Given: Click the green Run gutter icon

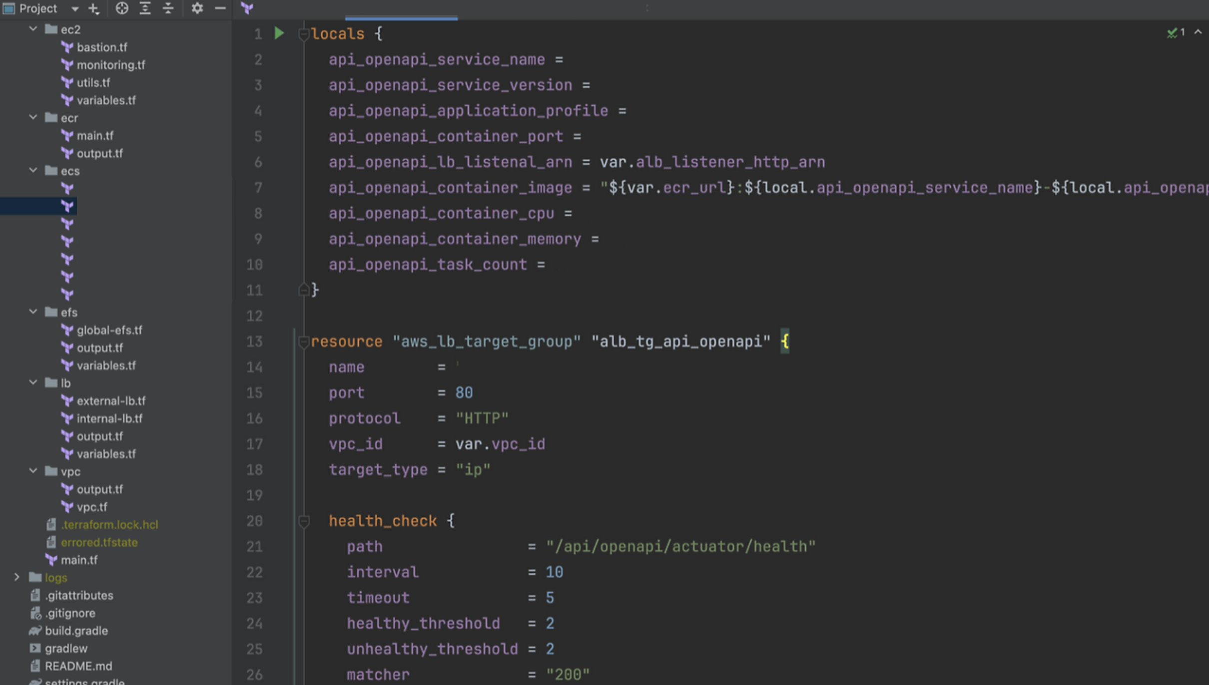Looking at the screenshot, I should 279,33.
